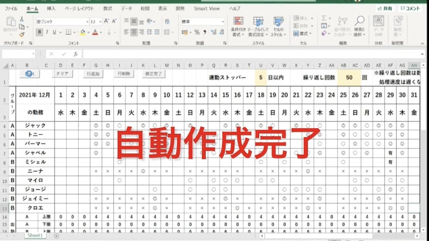Increase indent

pos(157,32)
